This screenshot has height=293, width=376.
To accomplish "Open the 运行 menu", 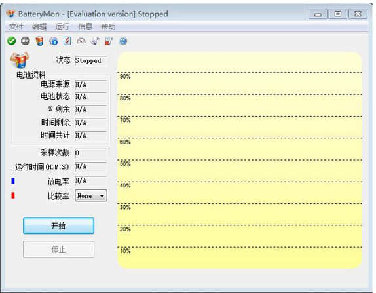I will pos(62,27).
